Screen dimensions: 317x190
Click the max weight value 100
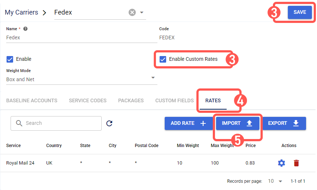(215, 163)
